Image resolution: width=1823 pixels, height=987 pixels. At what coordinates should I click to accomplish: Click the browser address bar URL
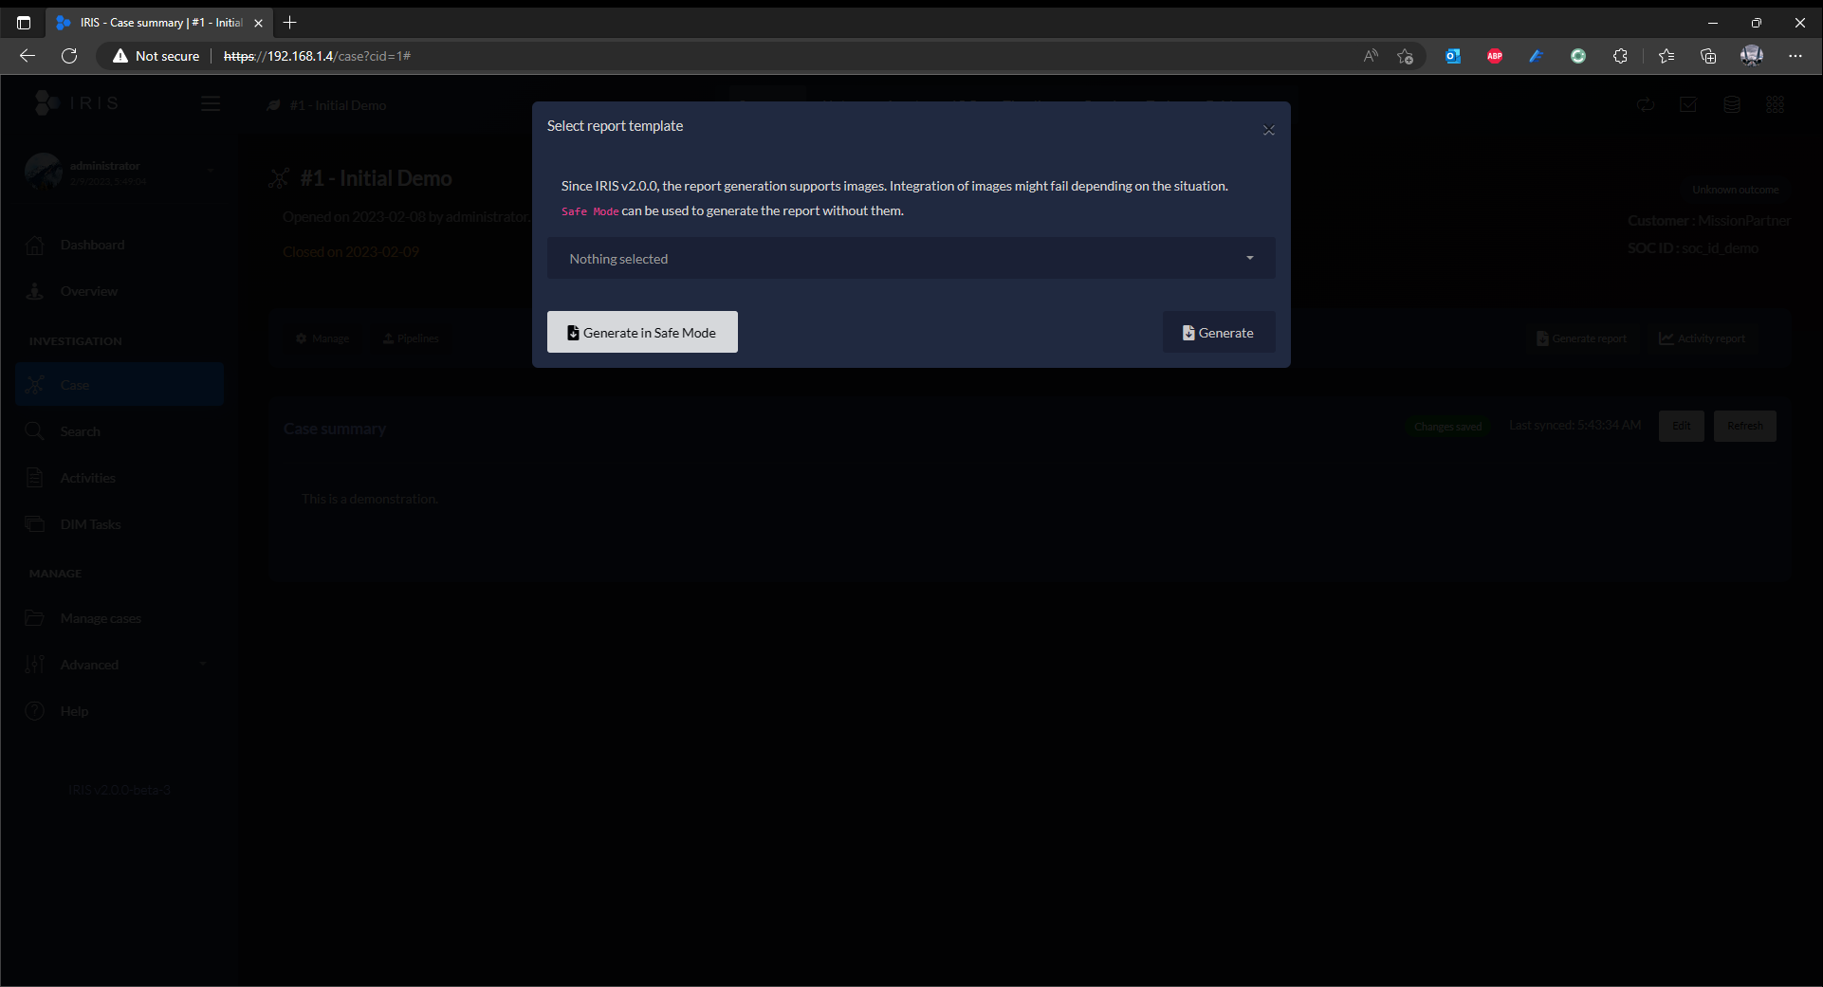(x=317, y=56)
